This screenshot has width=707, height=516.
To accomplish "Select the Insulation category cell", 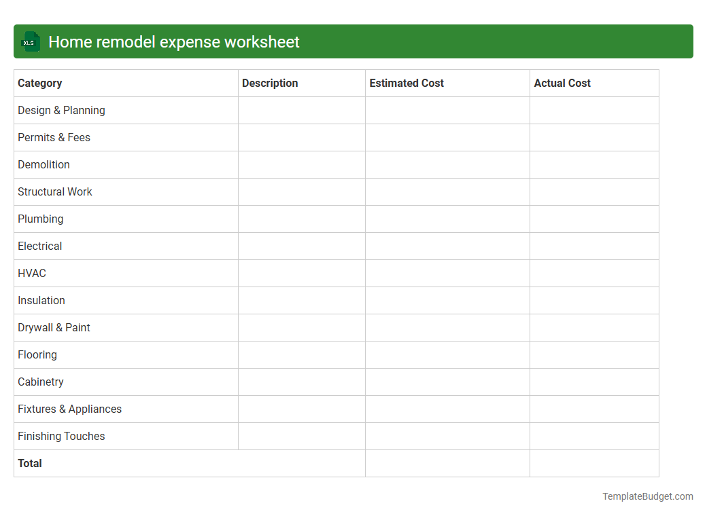I will pos(41,300).
